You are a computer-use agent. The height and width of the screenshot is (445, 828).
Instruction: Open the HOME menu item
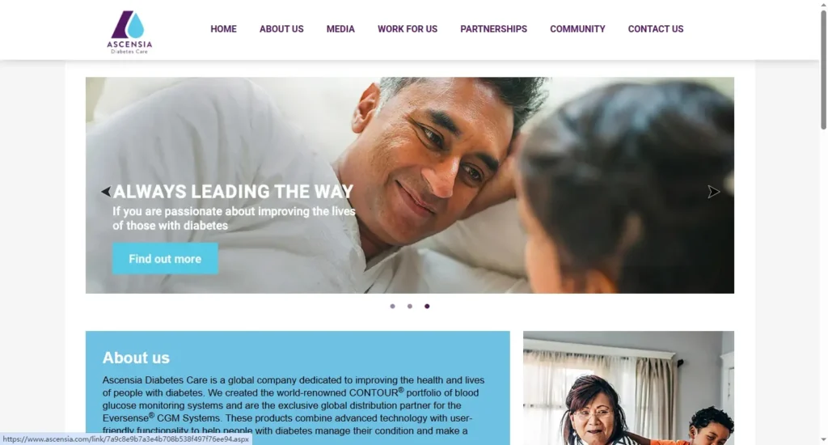click(x=223, y=29)
